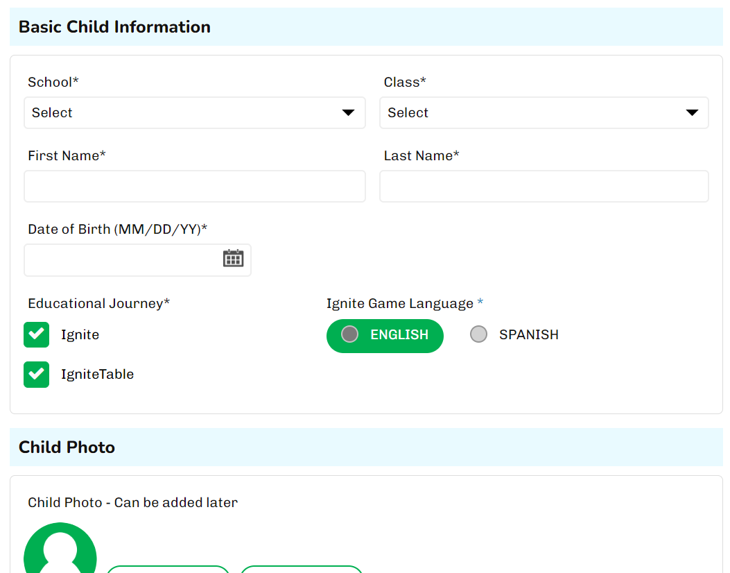Click the Basic Child Information section header
The height and width of the screenshot is (573, 730).
114,27
